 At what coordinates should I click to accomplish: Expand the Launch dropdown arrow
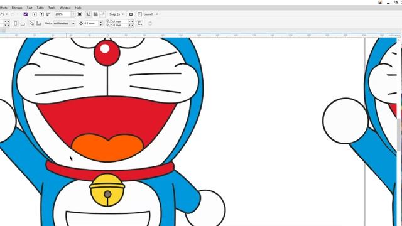[x=157, y=14]
